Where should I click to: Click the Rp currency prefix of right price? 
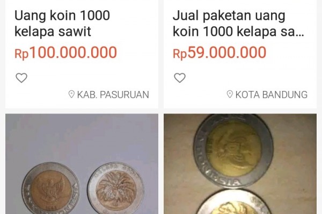click(x=180, y=54)
